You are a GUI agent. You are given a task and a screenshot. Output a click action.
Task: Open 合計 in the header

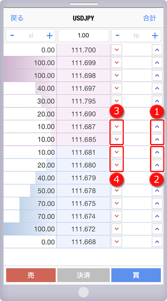tap(150, 18)
